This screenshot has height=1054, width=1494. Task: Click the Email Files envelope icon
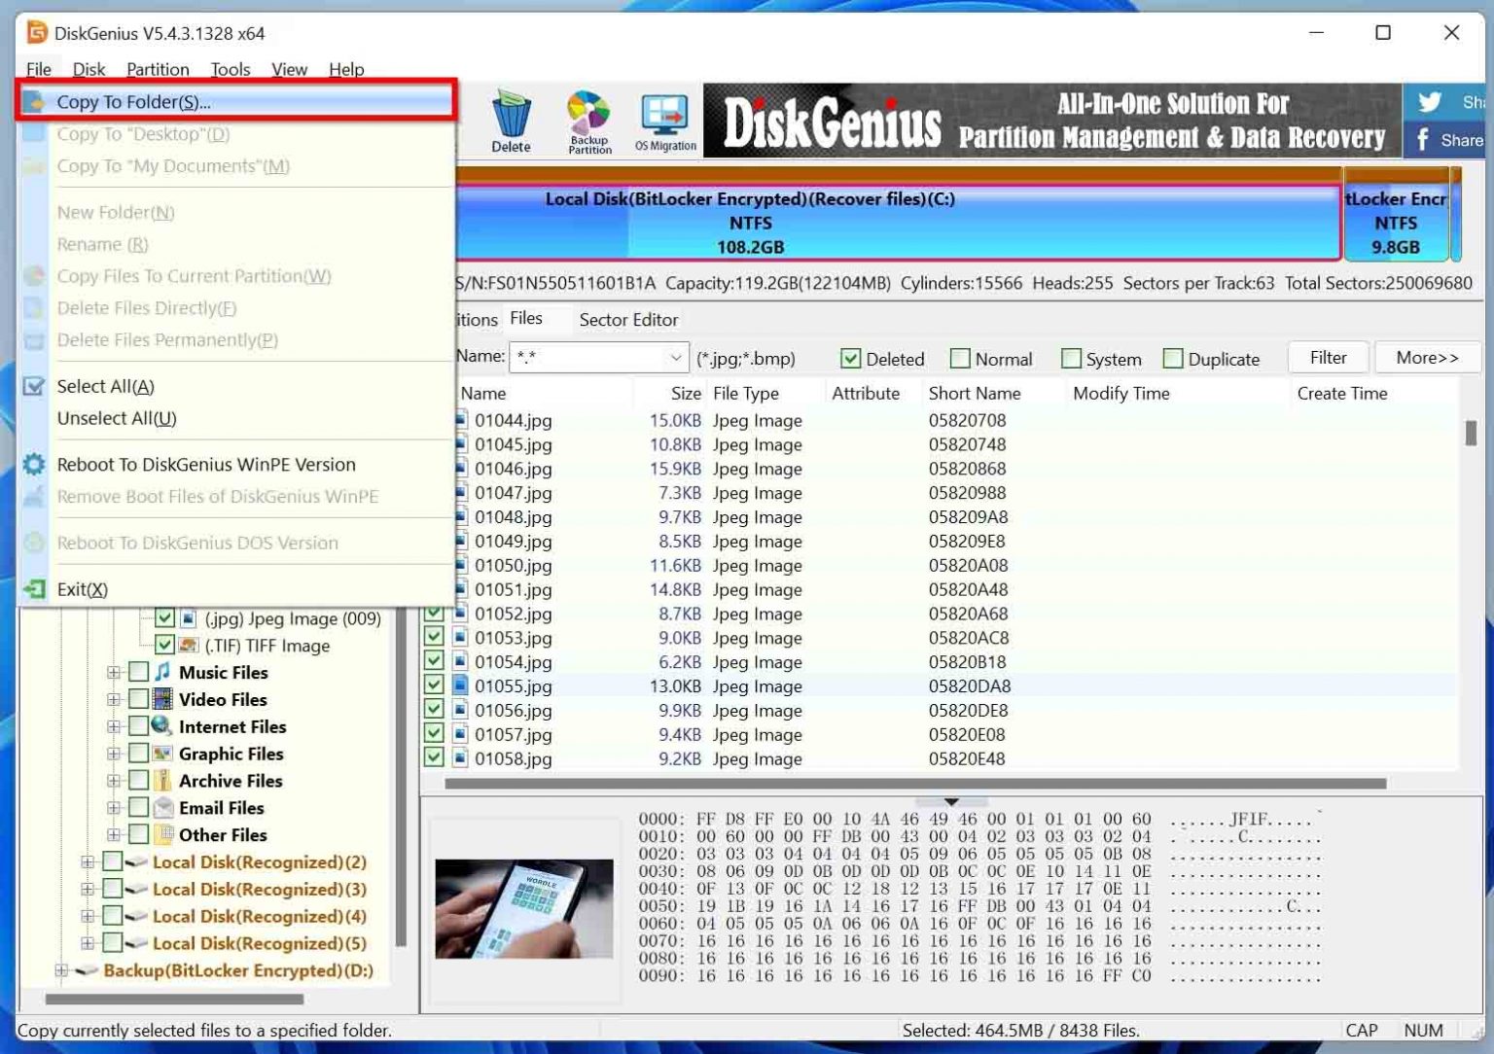click(161, 807)
